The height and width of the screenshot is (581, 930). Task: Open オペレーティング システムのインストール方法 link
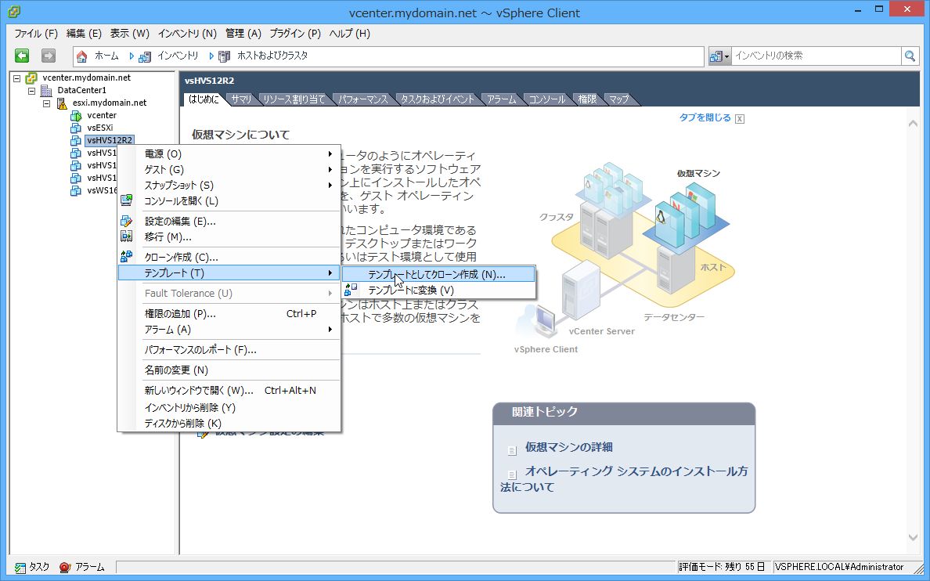(x=624, y=479)
